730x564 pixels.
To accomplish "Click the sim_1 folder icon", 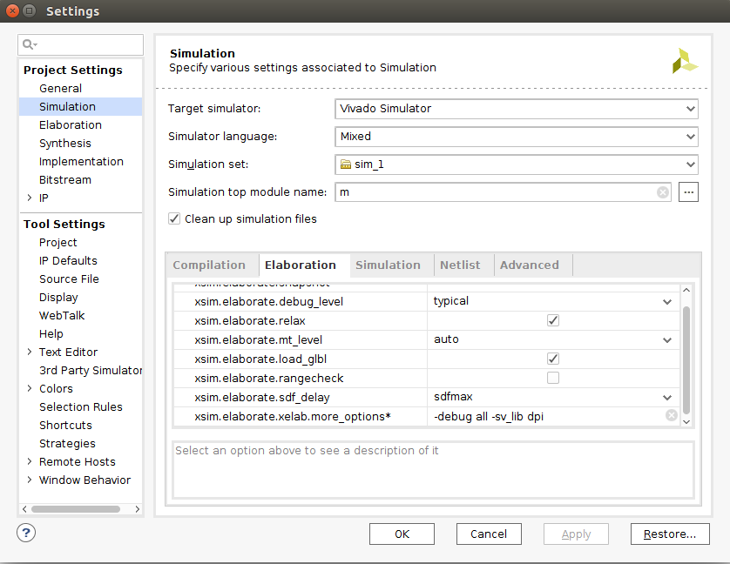I will pyautogui.click(x=346, y=164).
